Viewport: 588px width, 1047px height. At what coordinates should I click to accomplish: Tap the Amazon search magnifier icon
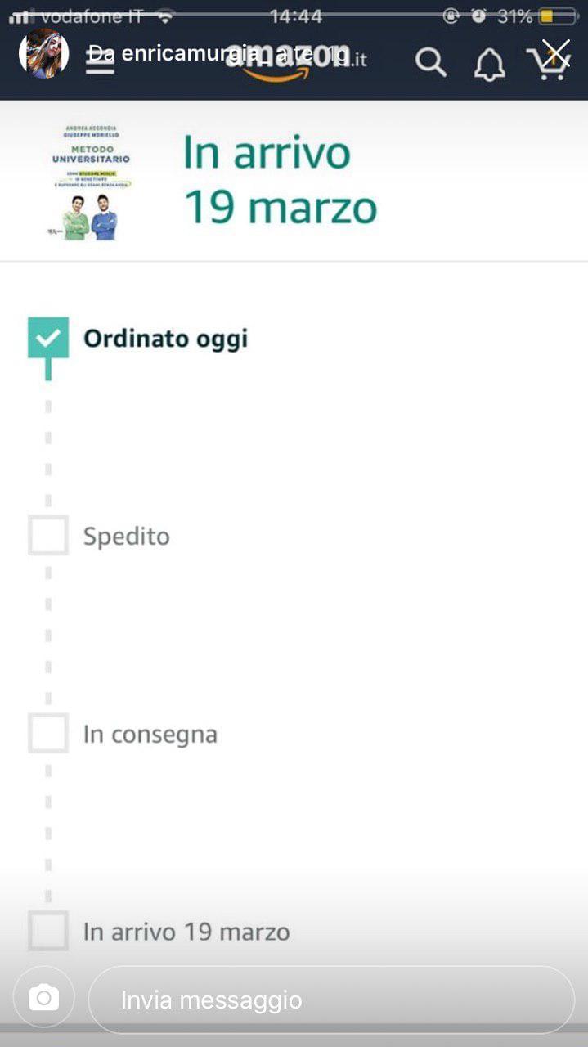[x=430, y=62]
